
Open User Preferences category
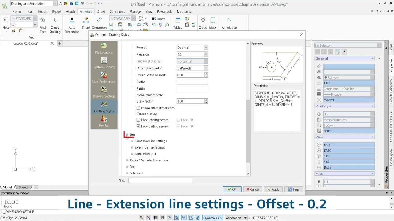pyautogui.click(x=104, y=78)
